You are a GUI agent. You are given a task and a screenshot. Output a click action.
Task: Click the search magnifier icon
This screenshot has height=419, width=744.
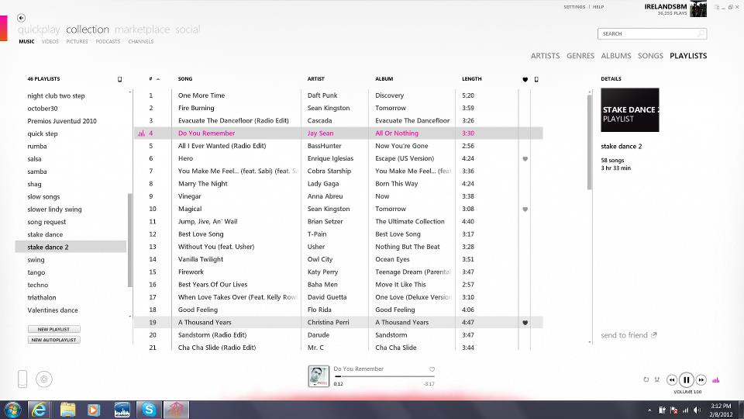[x=701, y=33]
